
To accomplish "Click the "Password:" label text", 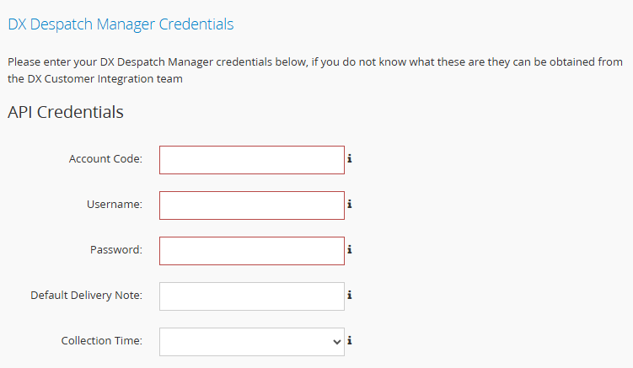I will tap(115, 249).
